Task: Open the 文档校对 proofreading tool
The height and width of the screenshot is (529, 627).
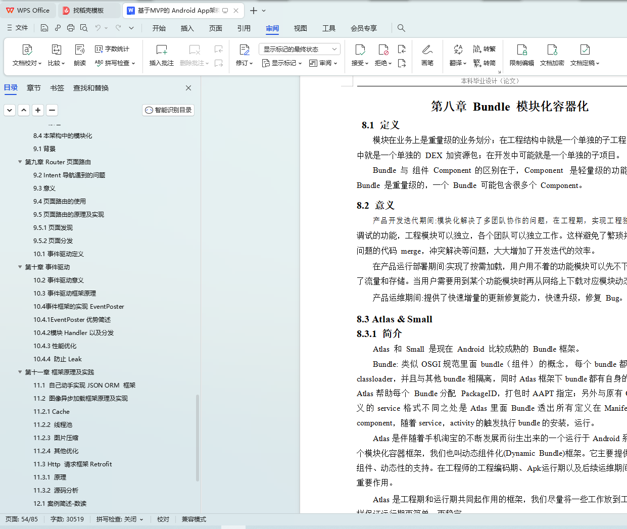Action: tap(27, 55)
